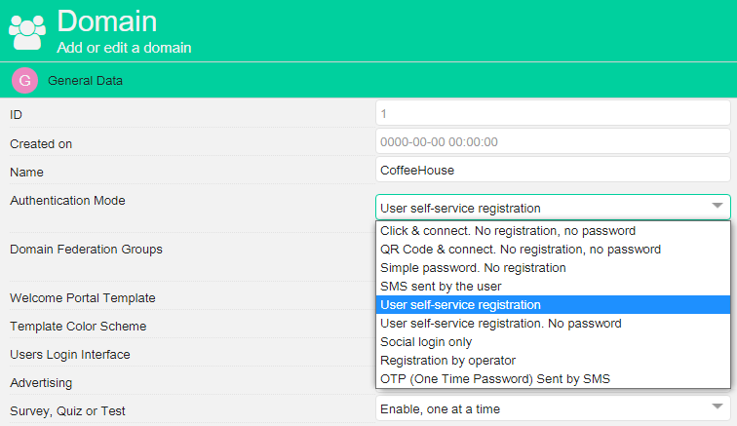Viewport: 737px width, 426px height.
Task: Expand the Authentication Mode dropdown arrow
Action: (x=718, y=206)
